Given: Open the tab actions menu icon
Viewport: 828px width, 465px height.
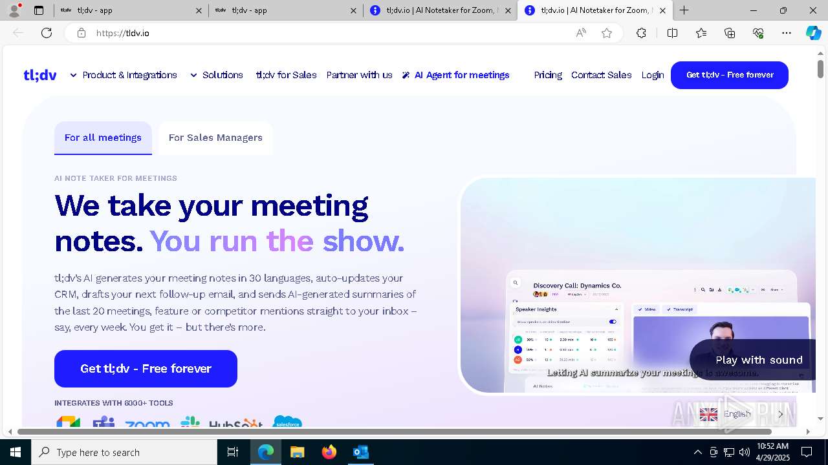Looking at the screenshot, I should coord(39,10).
